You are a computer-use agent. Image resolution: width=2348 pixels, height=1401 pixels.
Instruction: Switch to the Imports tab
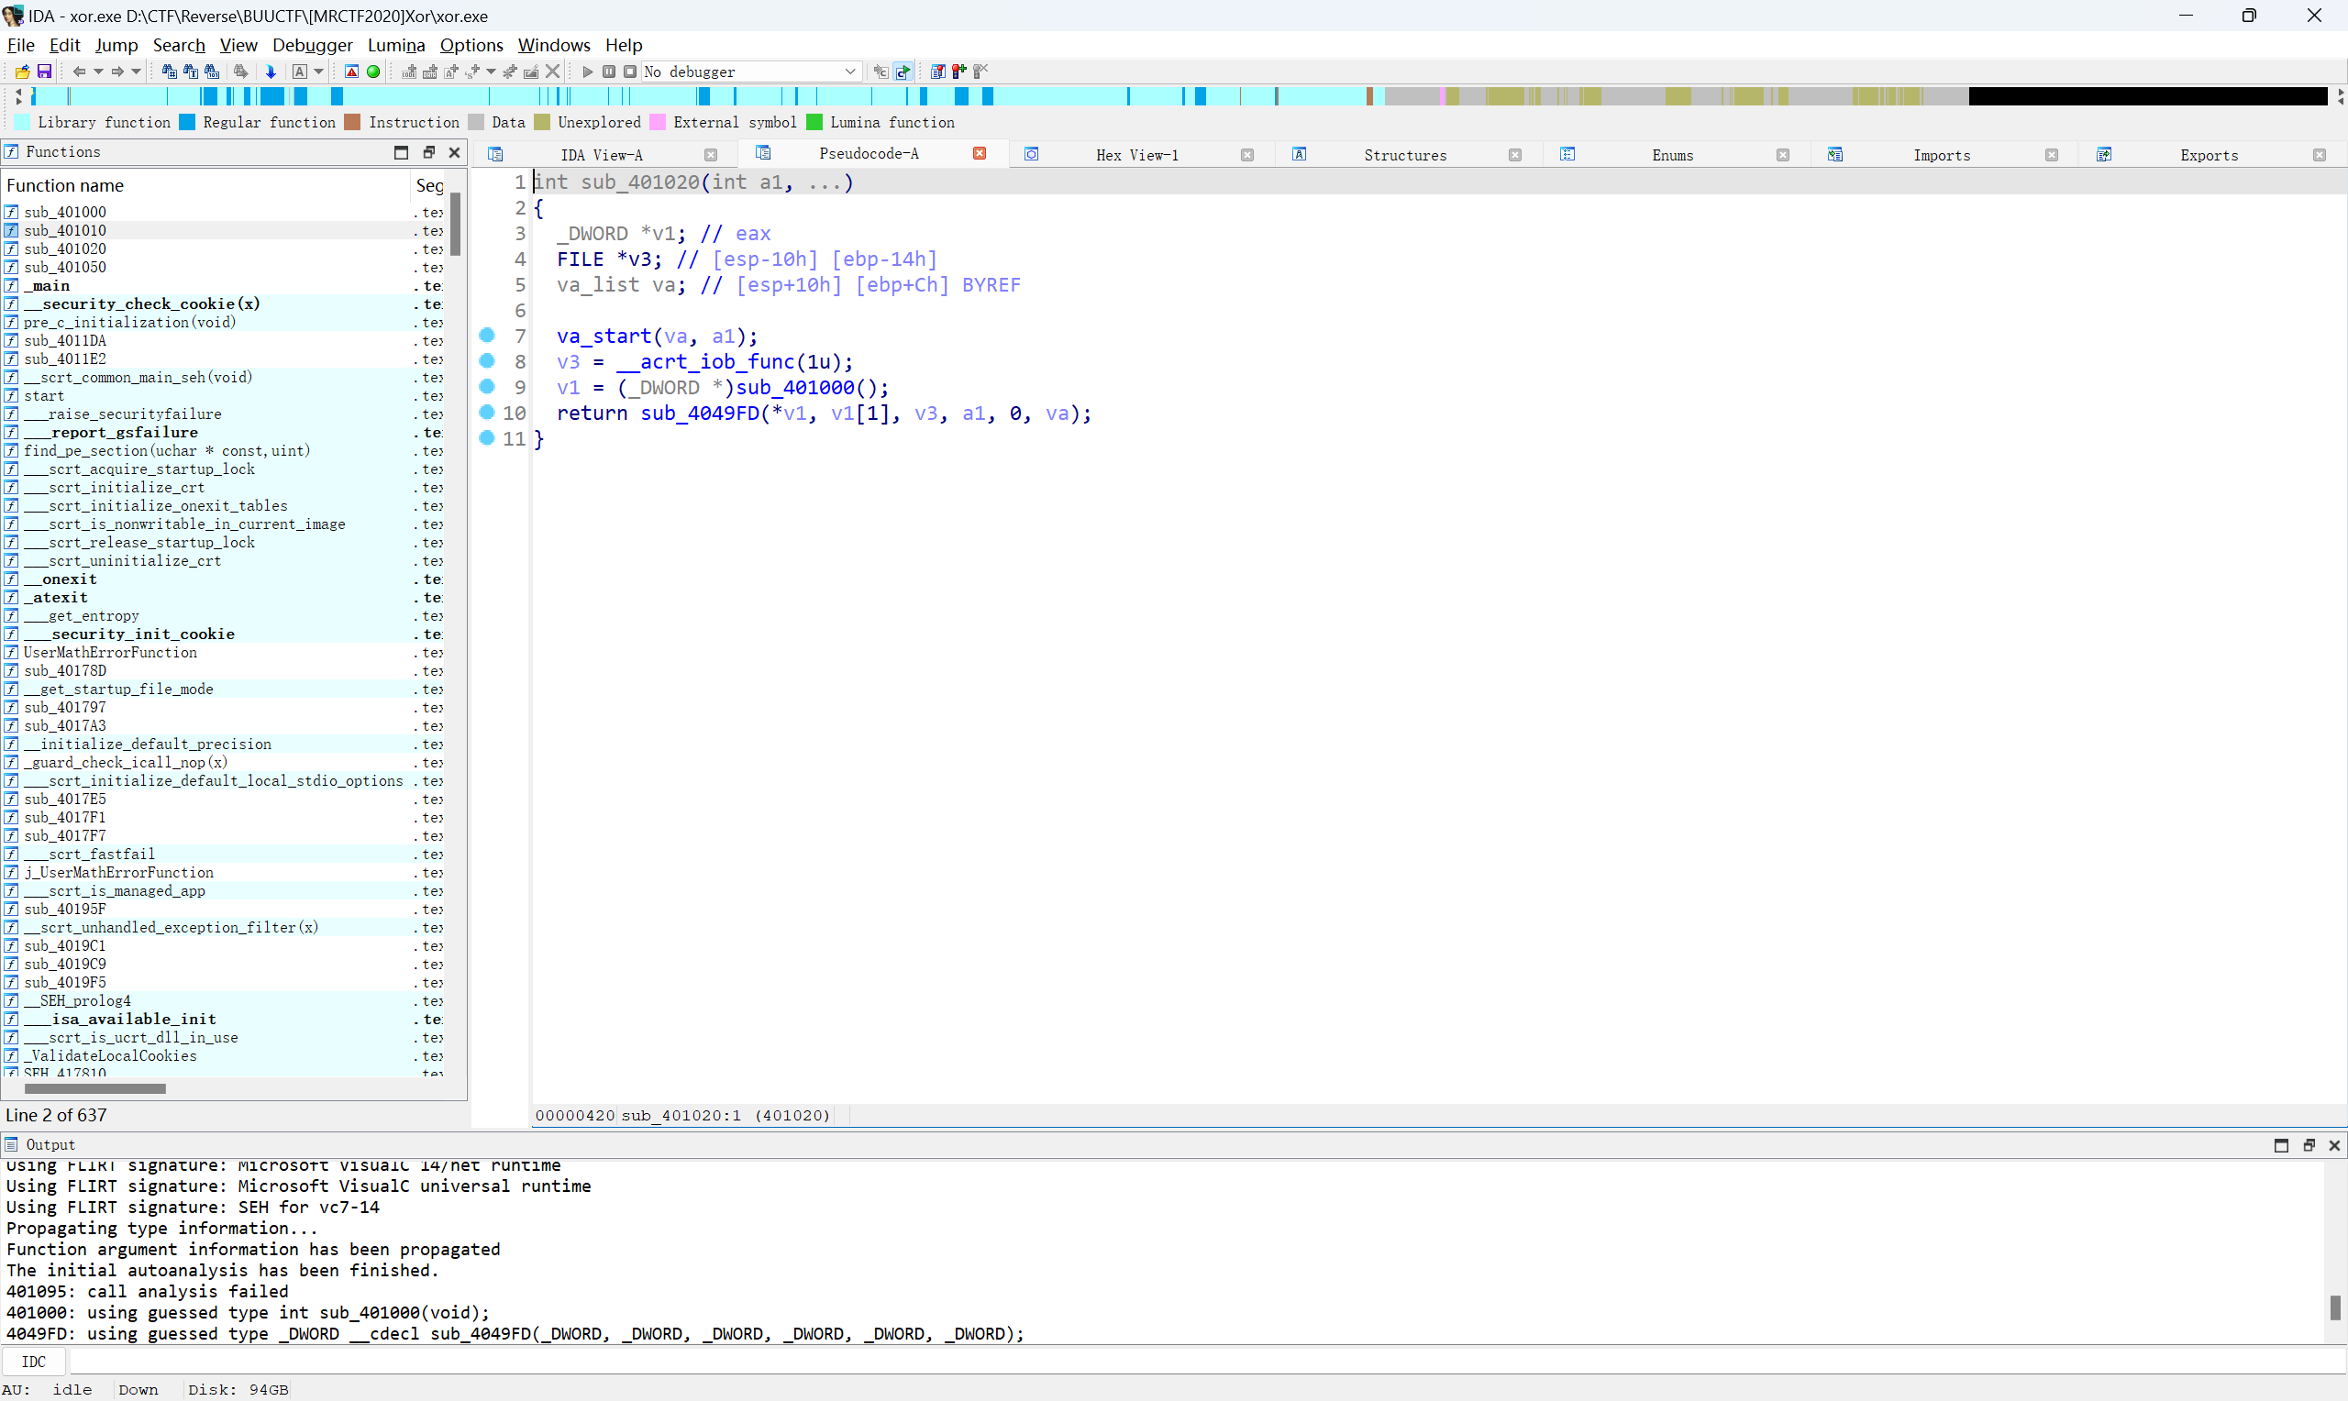1941,155
